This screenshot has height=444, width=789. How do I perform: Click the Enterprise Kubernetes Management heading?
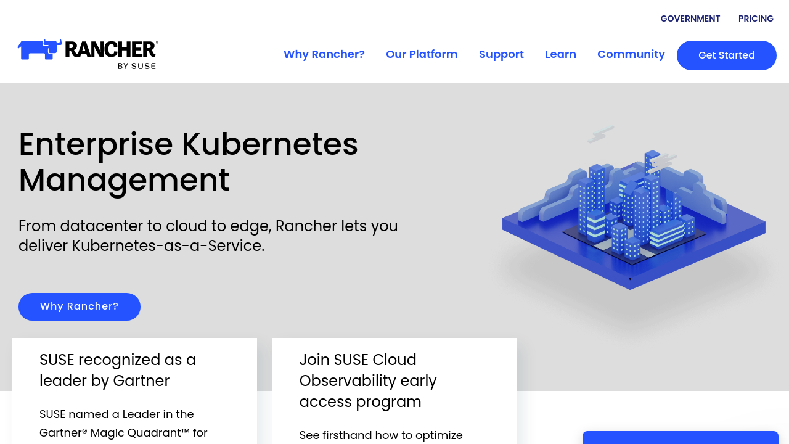click(x=188, y=162)
